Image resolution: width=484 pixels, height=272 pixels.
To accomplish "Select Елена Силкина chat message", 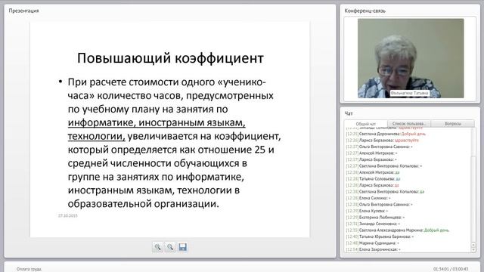I will tap(368, 198).
